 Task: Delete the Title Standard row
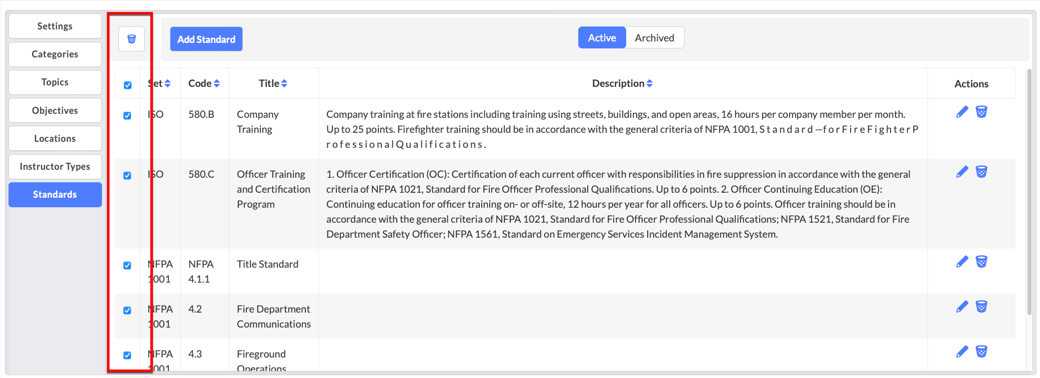point(982,262)
